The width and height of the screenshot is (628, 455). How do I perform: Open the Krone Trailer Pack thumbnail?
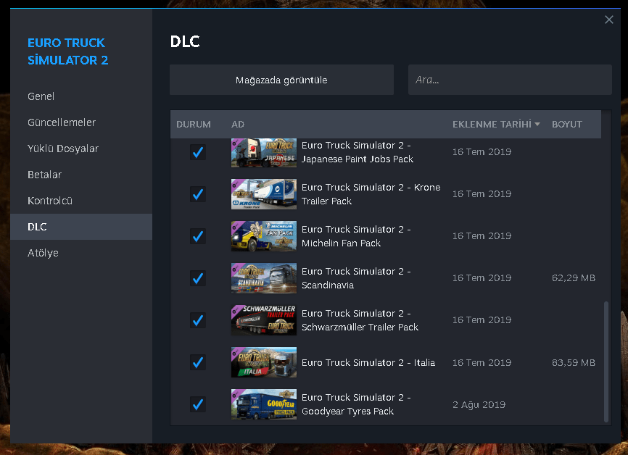(x=264, y=194)
